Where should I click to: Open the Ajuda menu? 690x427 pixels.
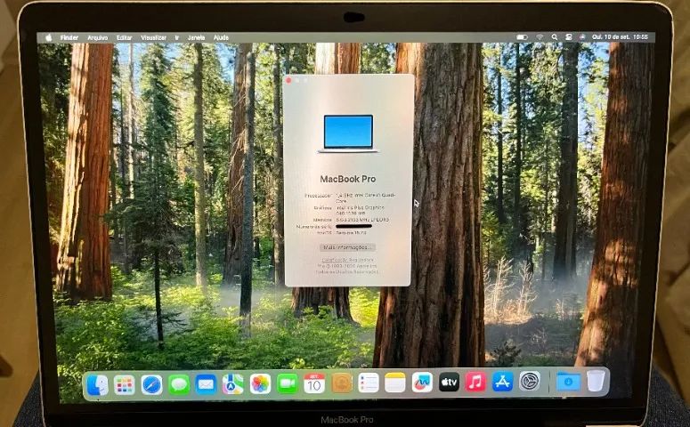point(221,38)
